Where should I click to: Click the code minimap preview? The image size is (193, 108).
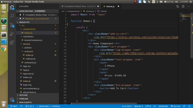click(185, 17)
